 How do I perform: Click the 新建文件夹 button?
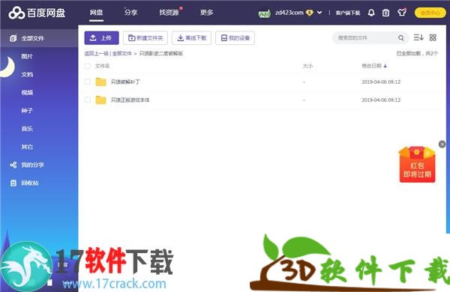145,38
